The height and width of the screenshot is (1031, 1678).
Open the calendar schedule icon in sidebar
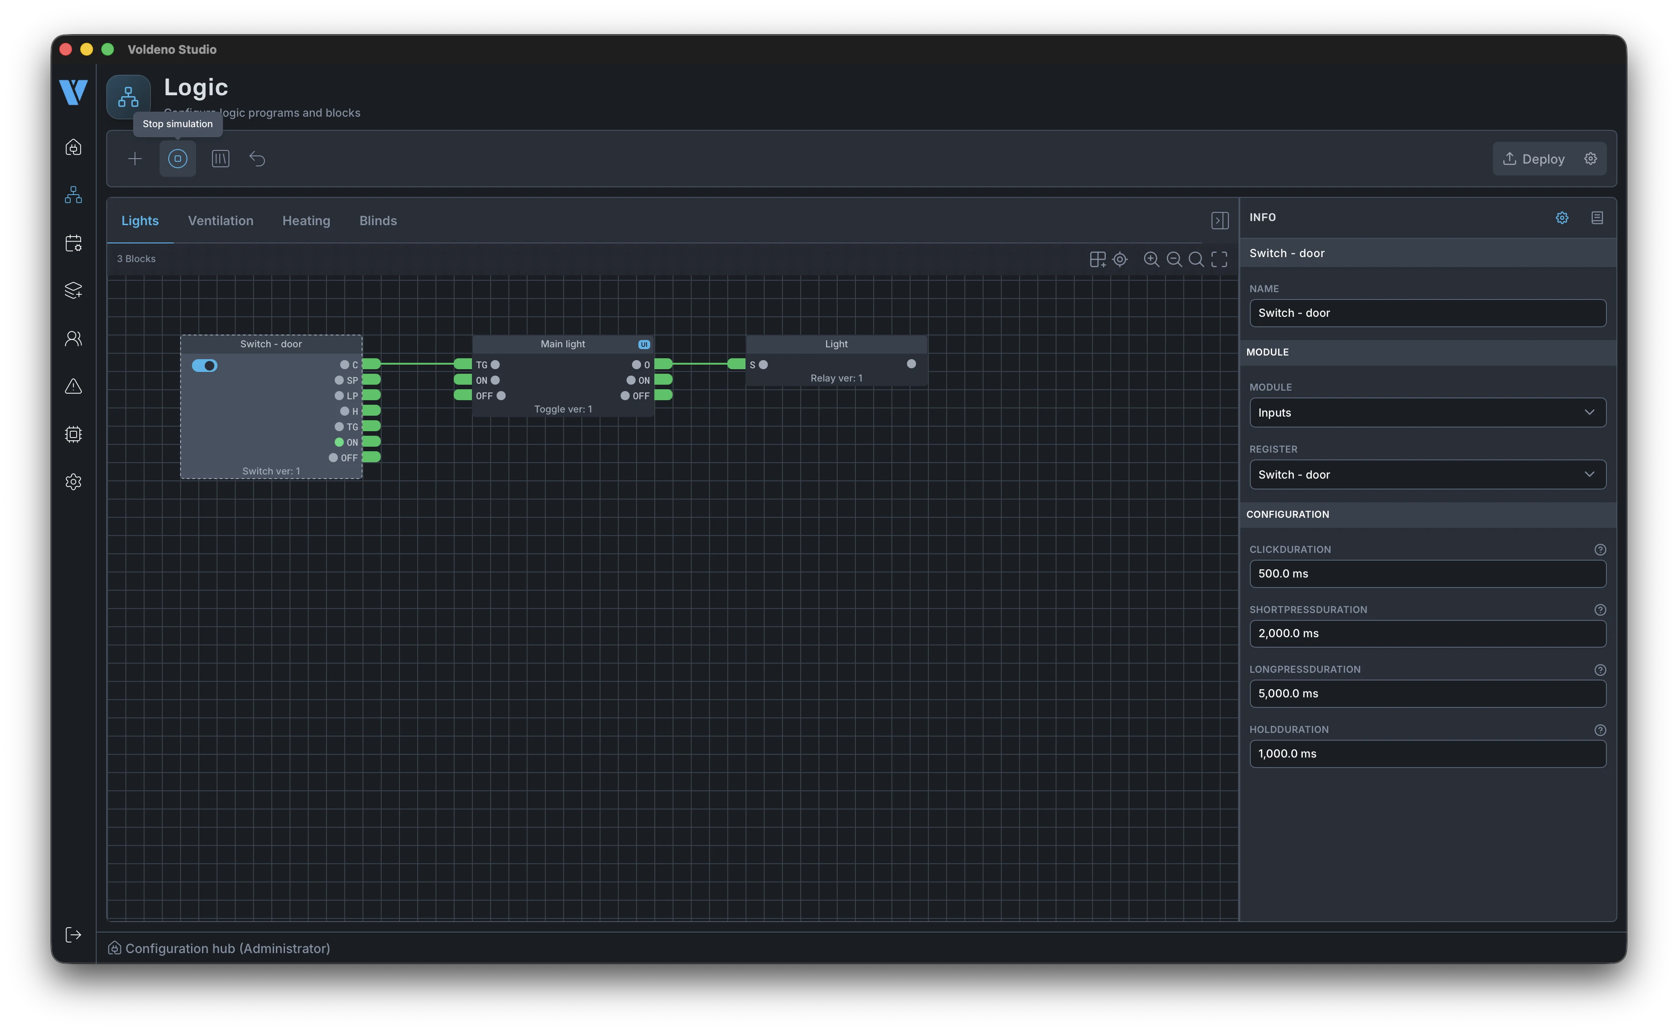(x=74, y=243)
